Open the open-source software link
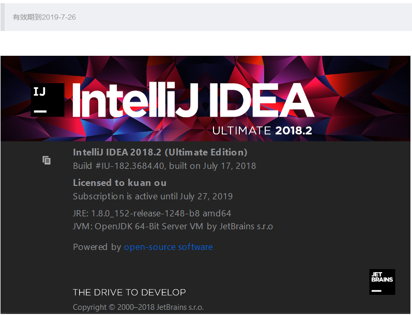Image resolution: width=412 pixels, height=315 pixels. [168, 247]
